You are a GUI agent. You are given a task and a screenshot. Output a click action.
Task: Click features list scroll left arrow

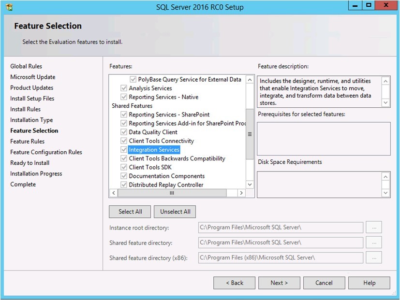[114, 193]
